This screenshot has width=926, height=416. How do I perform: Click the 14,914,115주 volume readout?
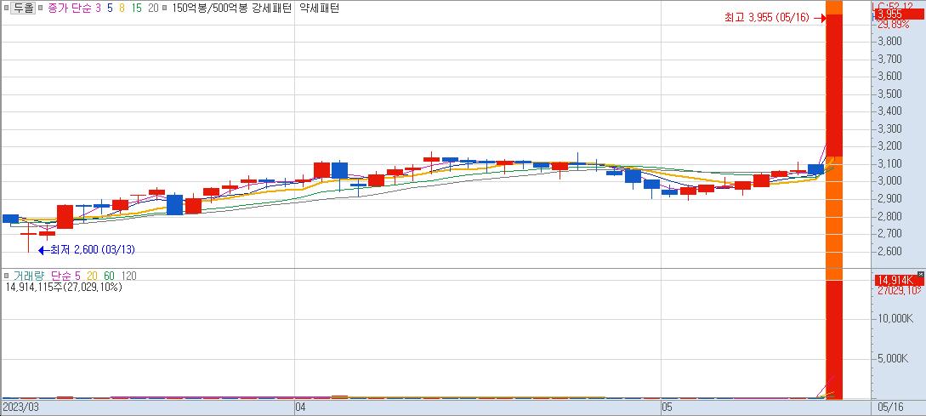tap(63, 288)
